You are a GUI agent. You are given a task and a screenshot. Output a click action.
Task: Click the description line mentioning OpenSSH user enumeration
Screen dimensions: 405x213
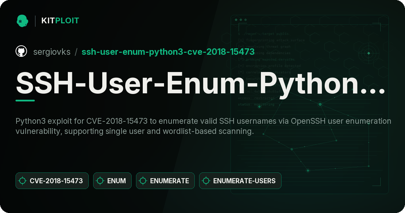204,121
